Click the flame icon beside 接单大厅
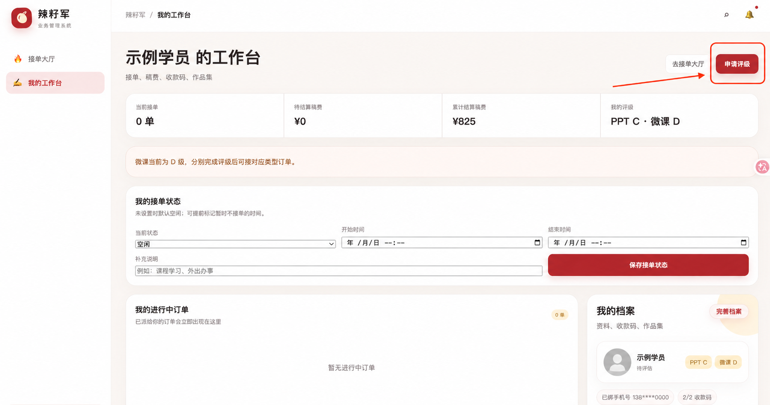The width and height of the screenshot is (770, 405). point(18,59)
